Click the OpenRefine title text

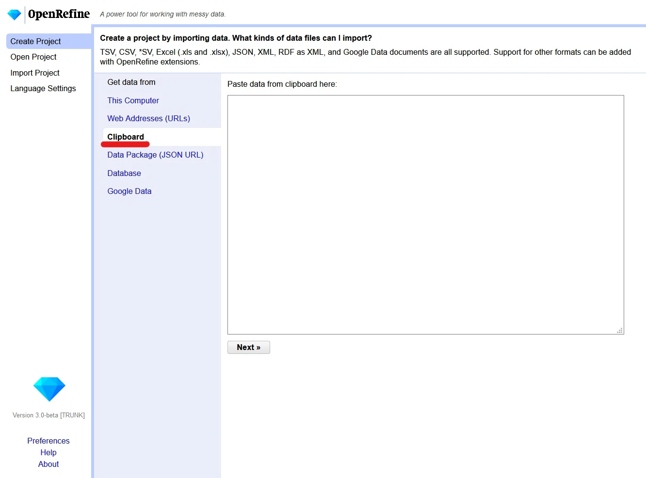(x=59, y=14)
